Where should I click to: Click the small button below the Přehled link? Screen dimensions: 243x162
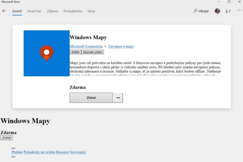click(13, 157)
